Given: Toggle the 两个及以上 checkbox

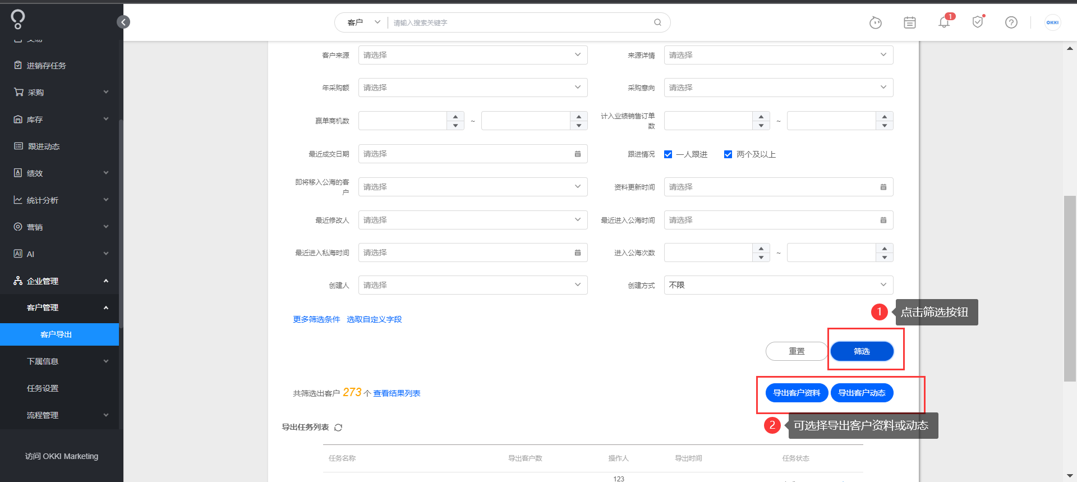Looking at the screenshot, I should [728, 154].
